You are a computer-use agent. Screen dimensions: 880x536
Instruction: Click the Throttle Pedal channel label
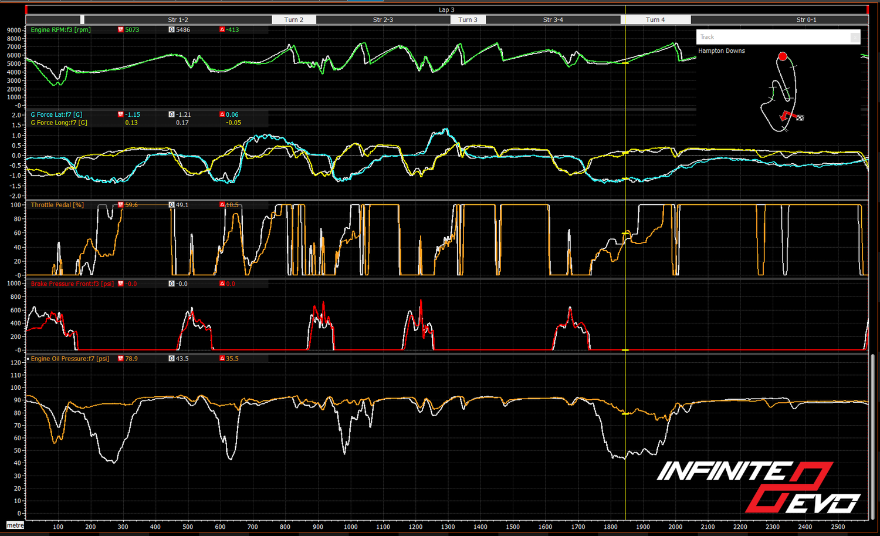(x=57, y=205)
